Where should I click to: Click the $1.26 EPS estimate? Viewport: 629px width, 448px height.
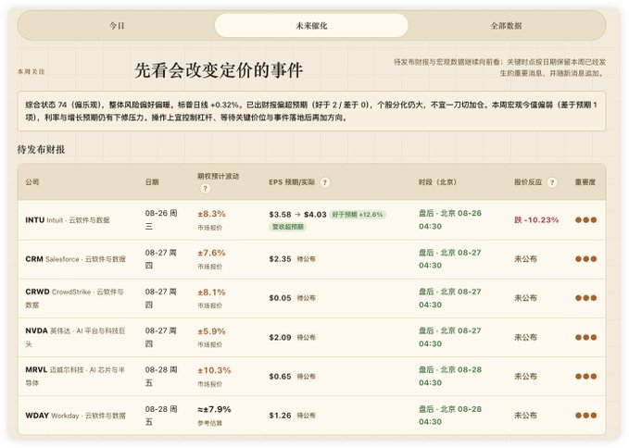(280, 416)
